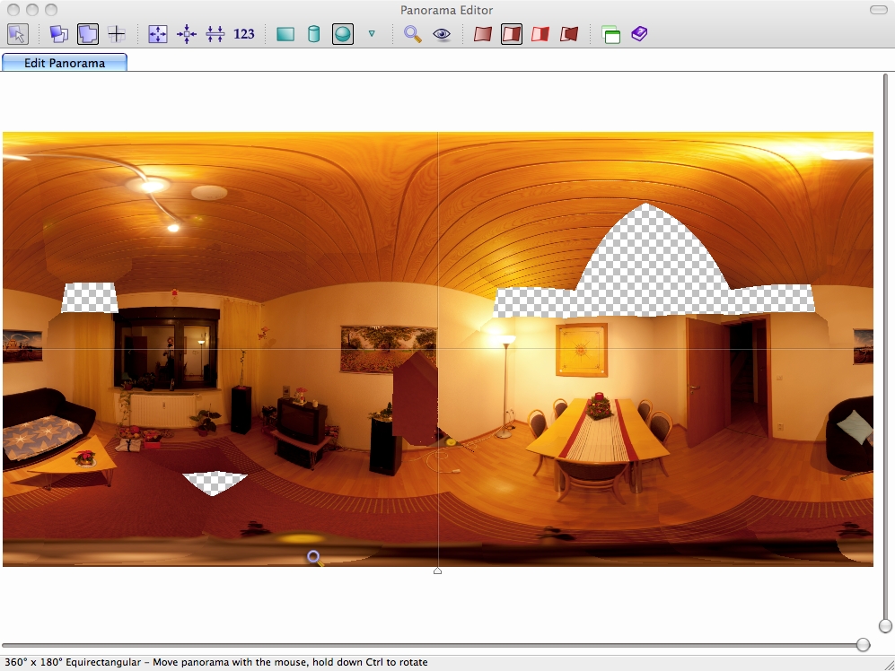Switch to the Edit Panorama tab
The height and width of the screenshot is (671, 895).
point(65,63)
